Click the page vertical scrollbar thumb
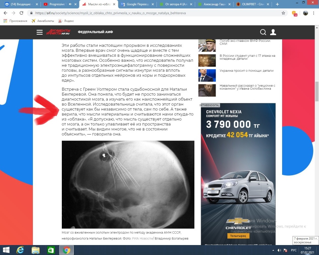This screenshot has height=255, width=319. [x=317, y=91]
